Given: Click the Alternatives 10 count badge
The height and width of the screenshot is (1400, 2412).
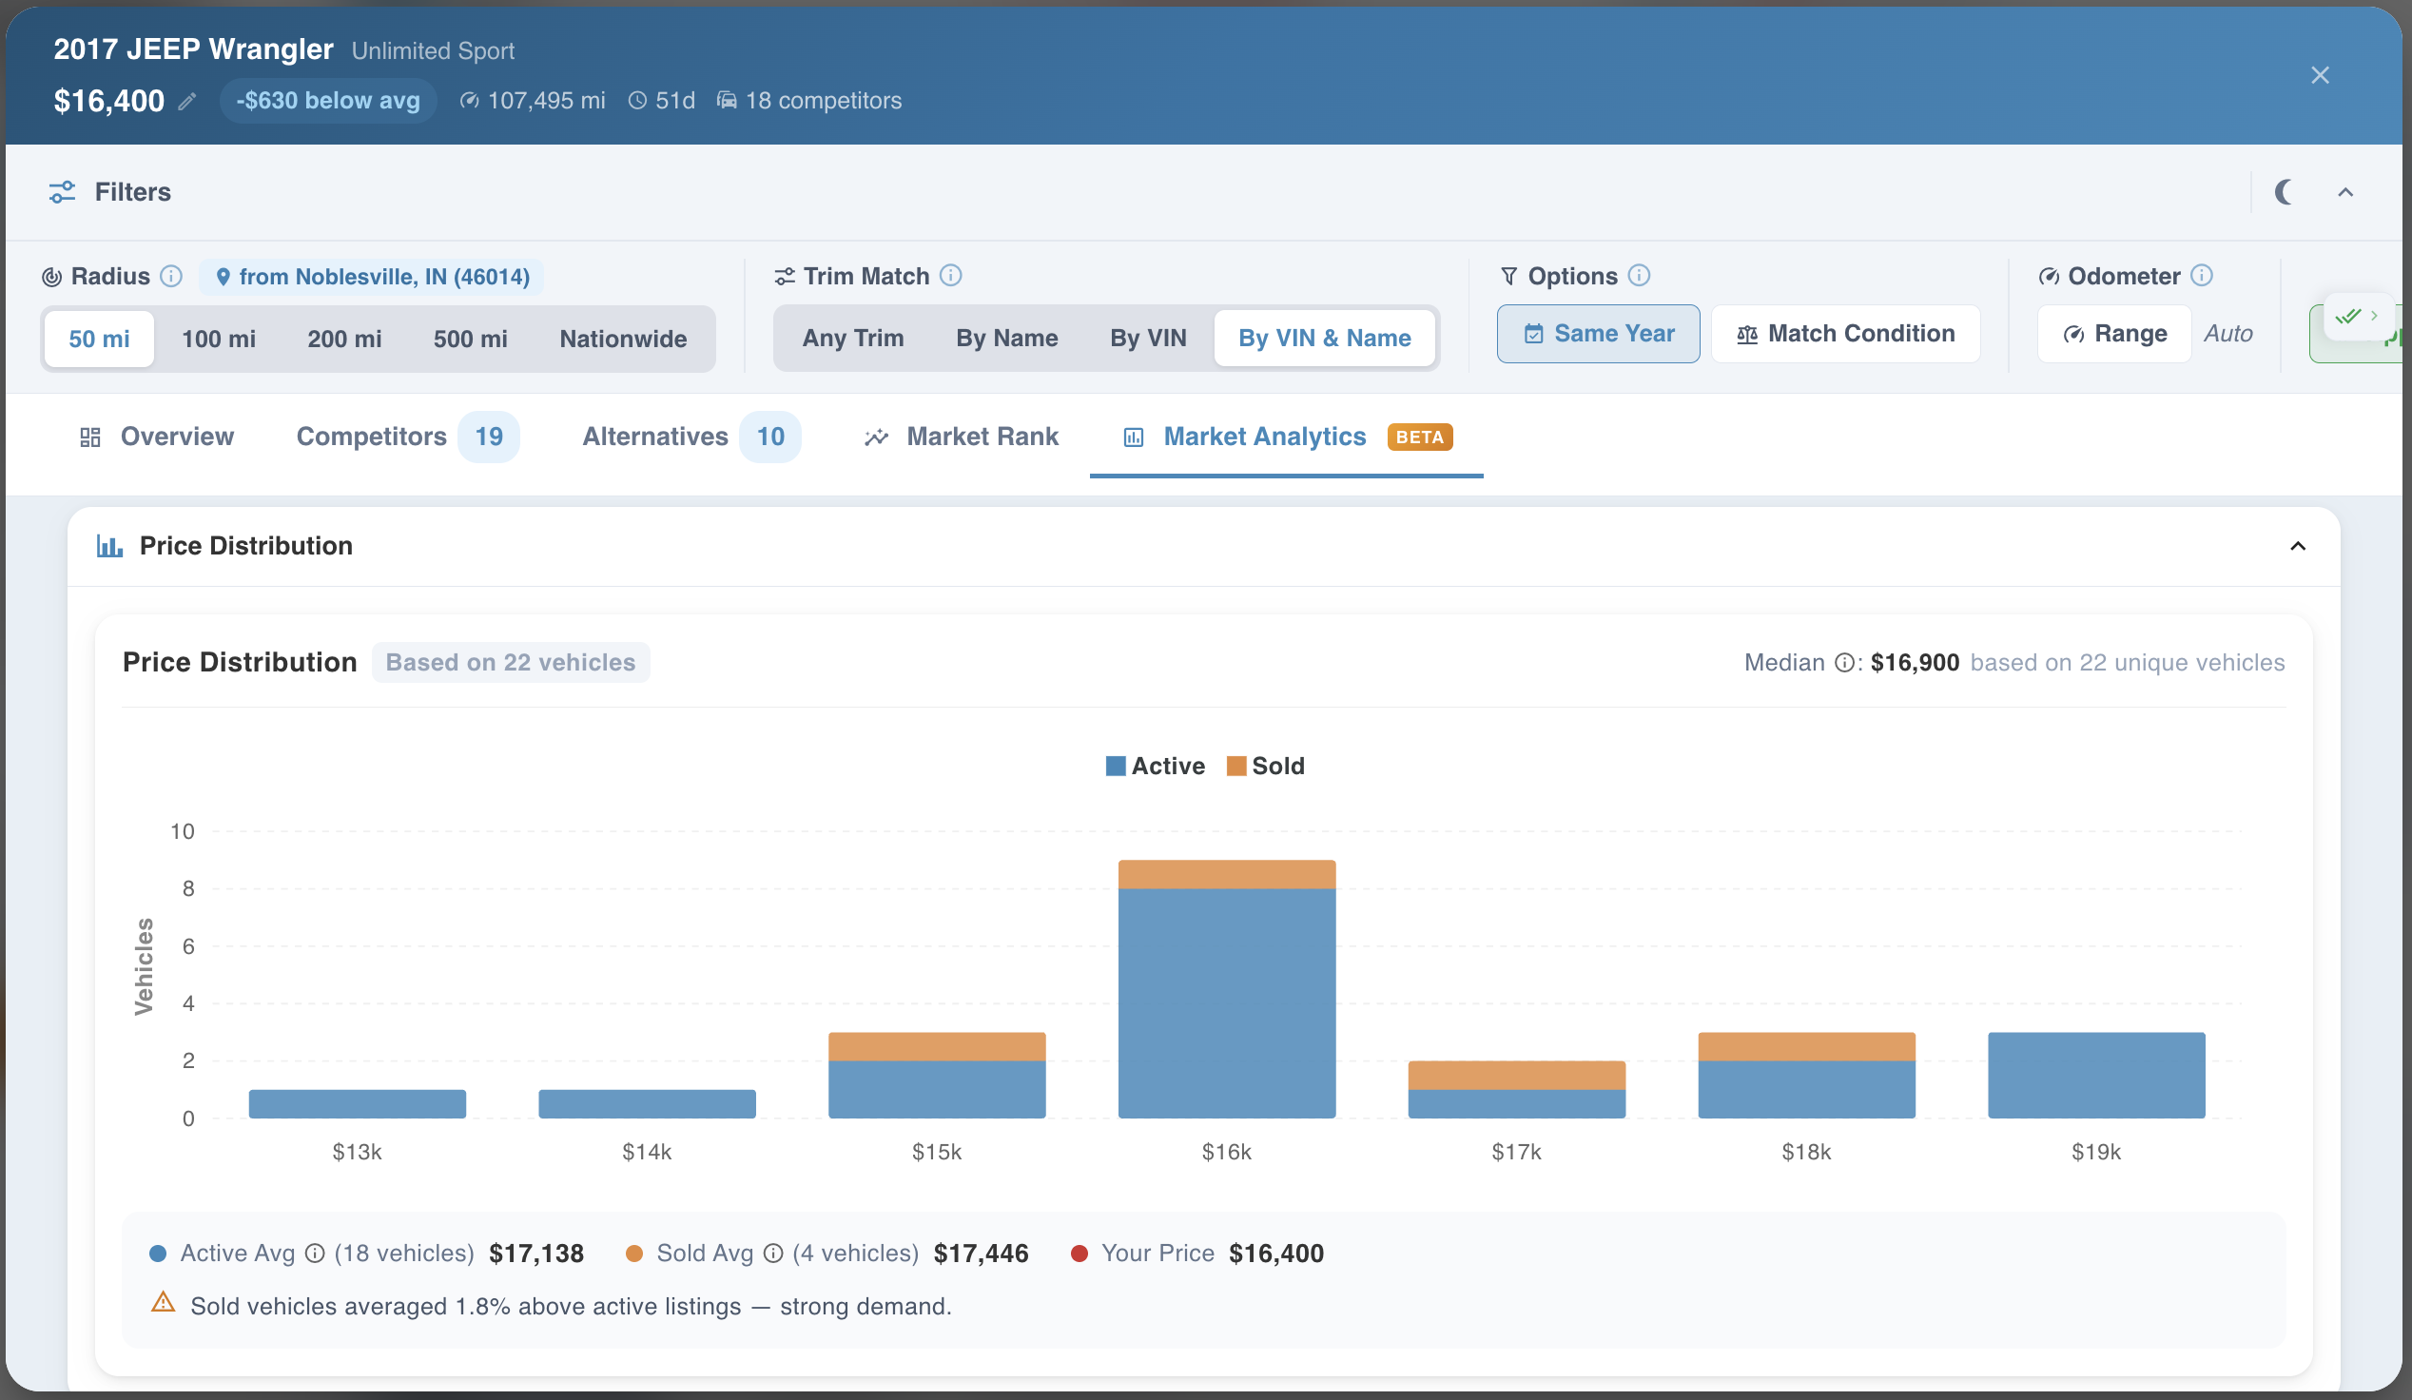Looking at the screenshot, I should tap(770, 437).
